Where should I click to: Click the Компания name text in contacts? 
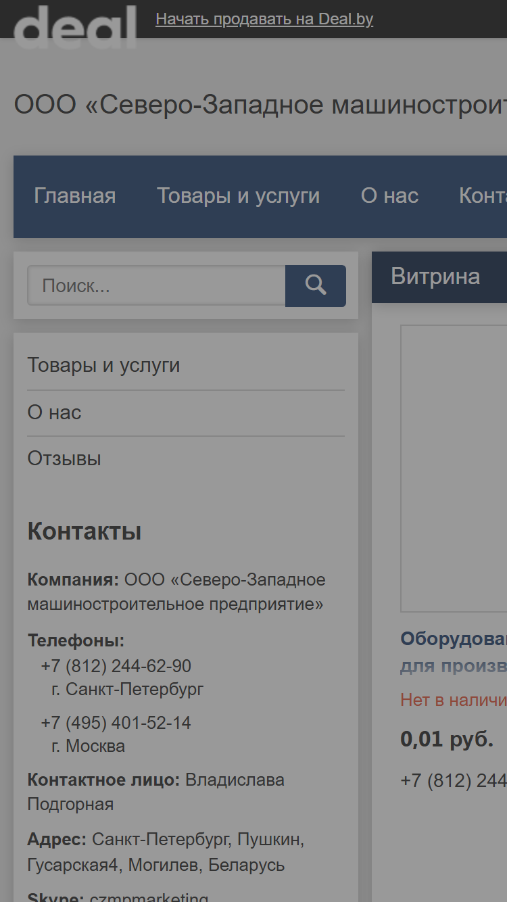176,592
